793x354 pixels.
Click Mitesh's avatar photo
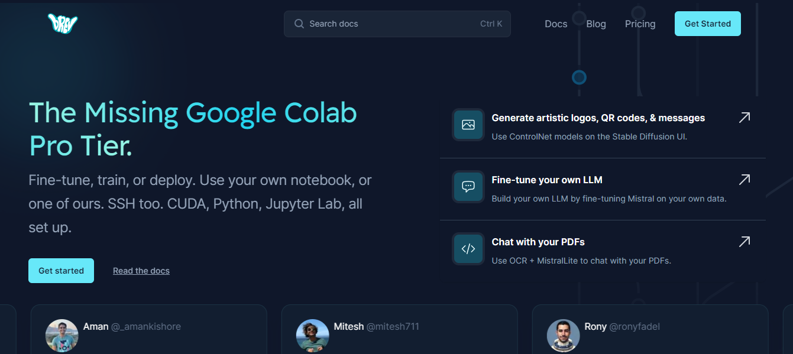[x=313, y=336]
